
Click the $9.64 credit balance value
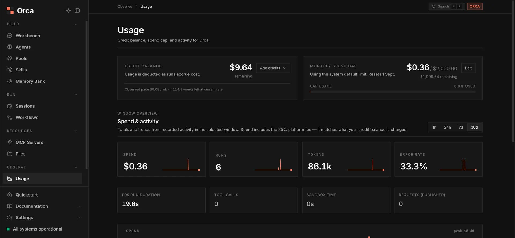241,67
